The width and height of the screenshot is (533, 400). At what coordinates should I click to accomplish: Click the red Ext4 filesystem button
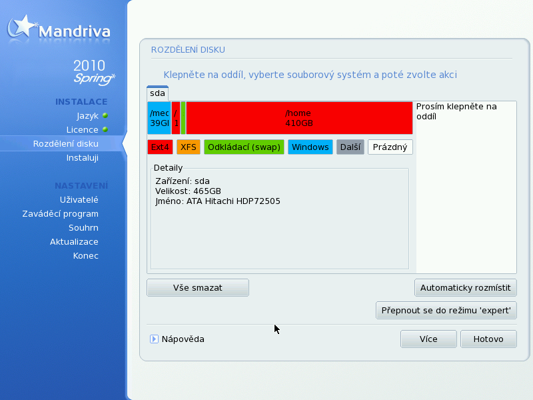click(160, 147)
